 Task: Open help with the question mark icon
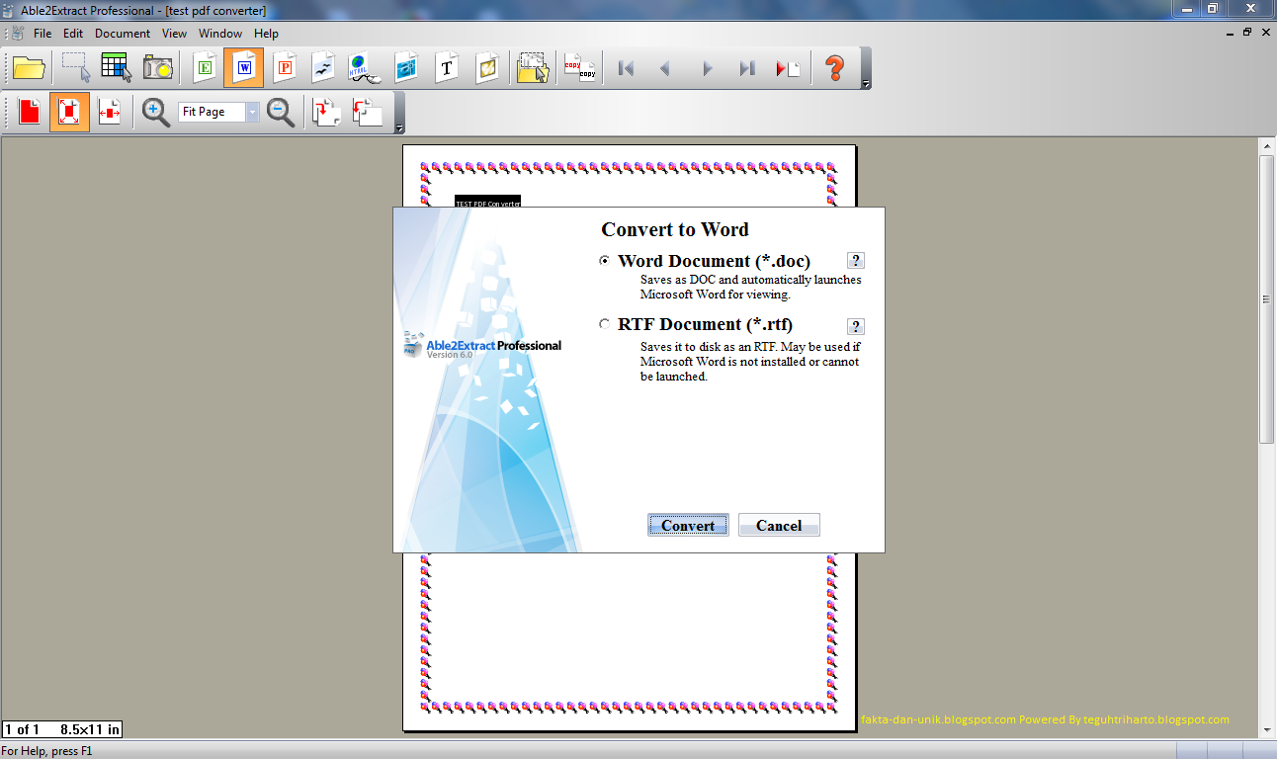835,68
